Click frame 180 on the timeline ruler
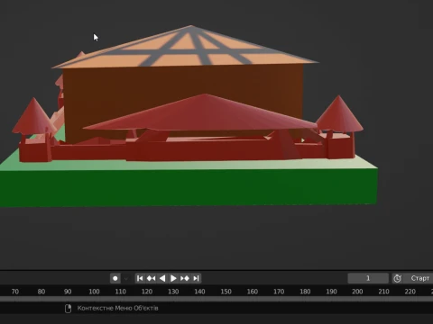Screen dimensions: 433x324 click(305, 292)
